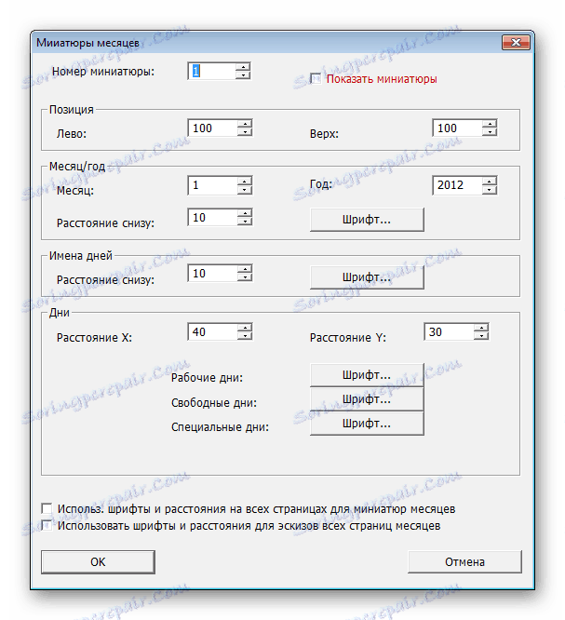Click the Лево input field
Image resolution: width=565 pixels, height=620 pixels.
[213, 128]
